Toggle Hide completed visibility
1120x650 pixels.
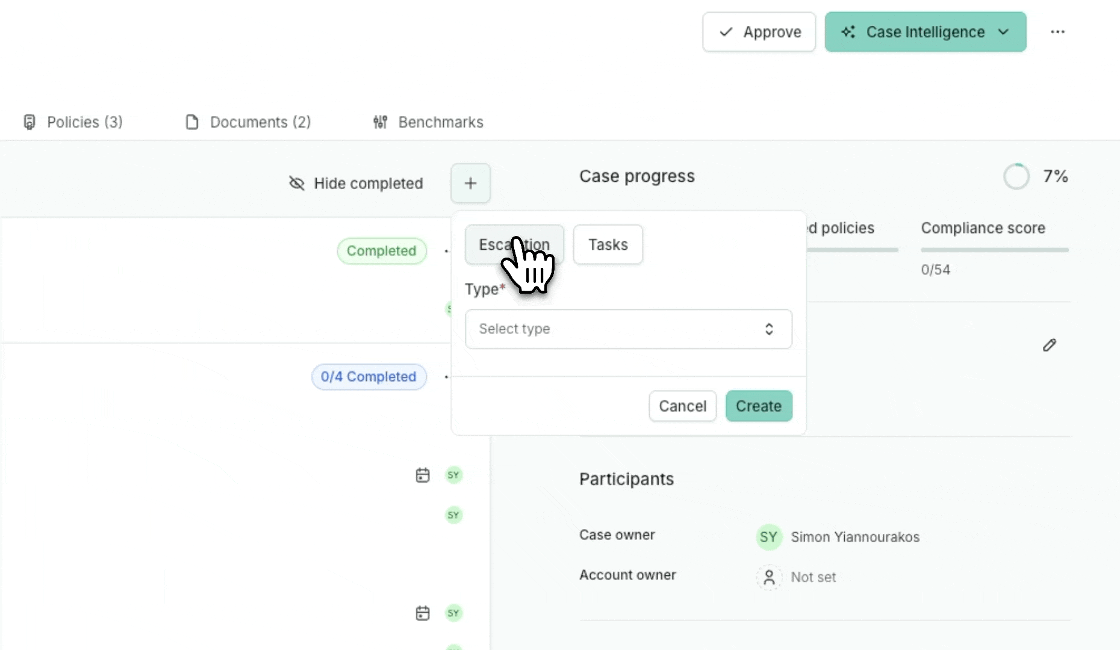tap(356, 183)
